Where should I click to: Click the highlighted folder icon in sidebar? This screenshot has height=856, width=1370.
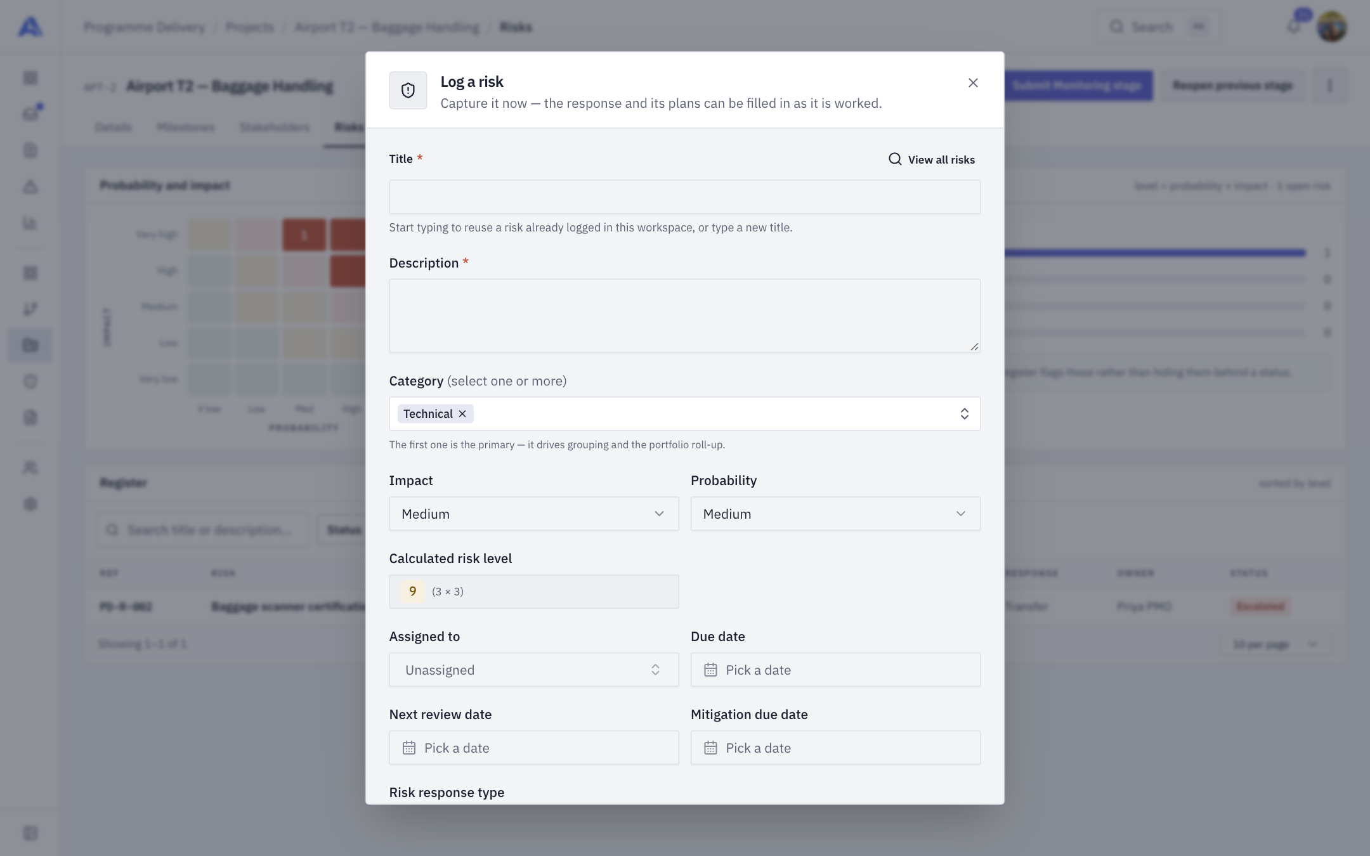point(30,345)
